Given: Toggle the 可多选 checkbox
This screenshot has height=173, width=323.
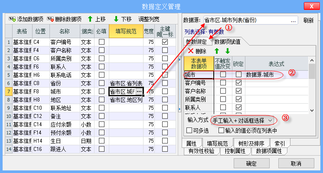Looking at the screenshot, I should point(189,131).
